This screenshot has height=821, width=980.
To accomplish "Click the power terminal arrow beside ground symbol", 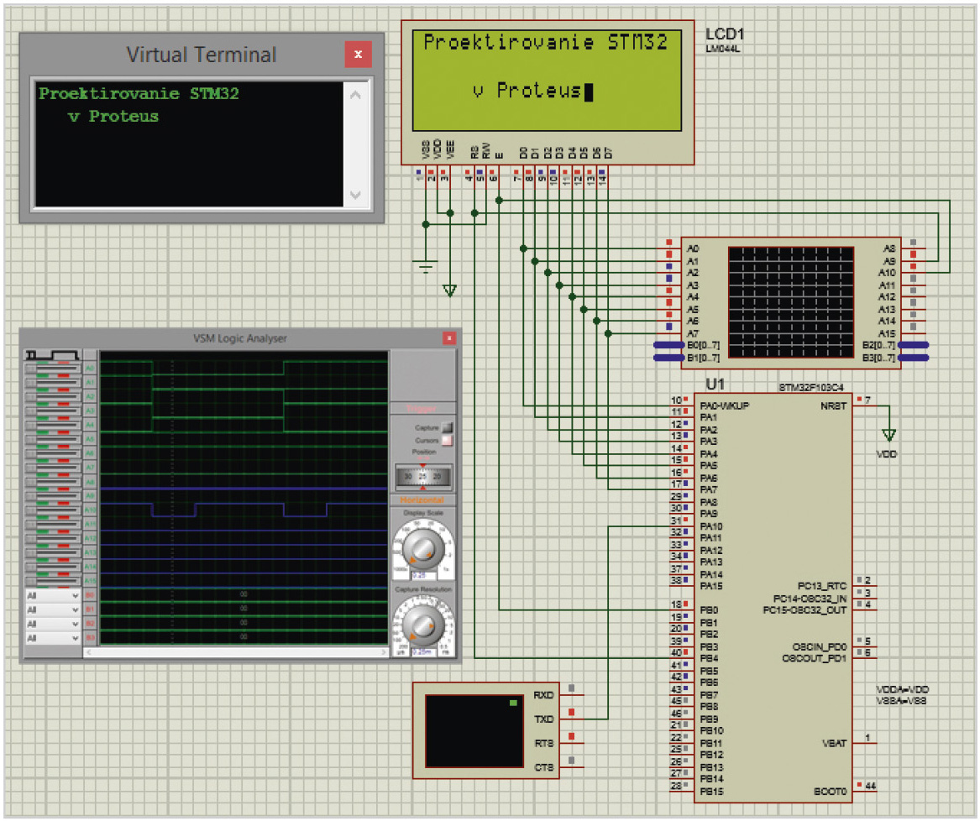I will click(x=449, y=290).
